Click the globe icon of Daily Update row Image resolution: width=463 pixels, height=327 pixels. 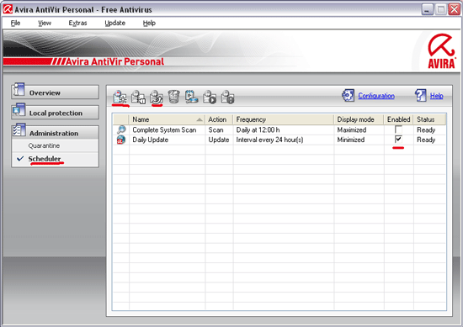121,140
